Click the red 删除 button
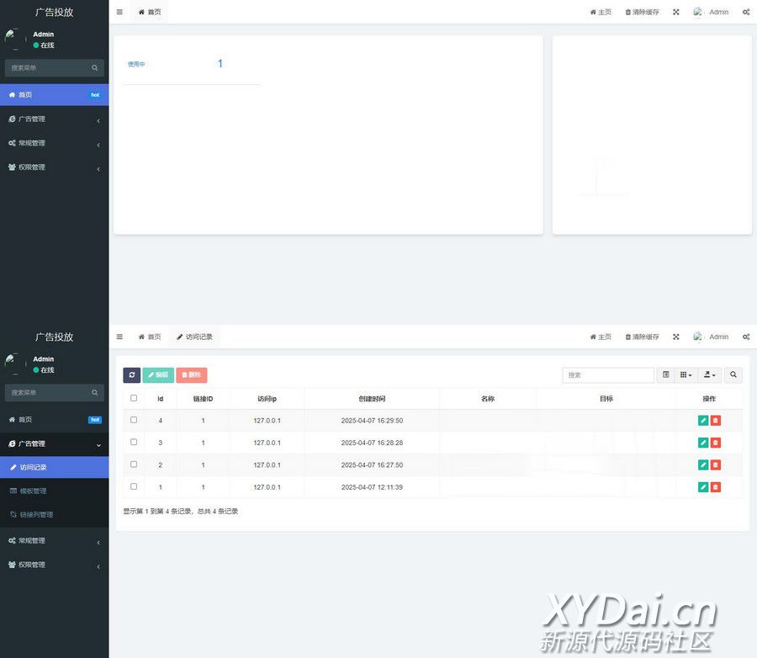Screen dimensions: 757x658 point(191,374)
